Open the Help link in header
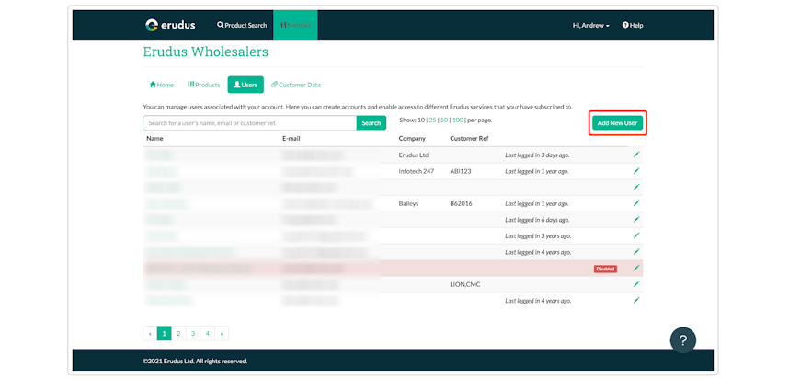Image resolution: width=789 pixels, height=379 pixels. tap(633, 25)
